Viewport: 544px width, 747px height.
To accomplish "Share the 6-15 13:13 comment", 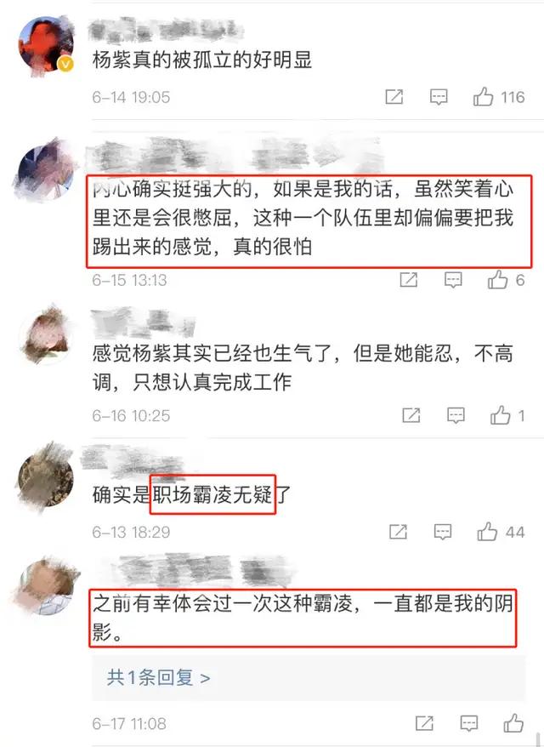I will pyautogui.click(x=409, y=280).
